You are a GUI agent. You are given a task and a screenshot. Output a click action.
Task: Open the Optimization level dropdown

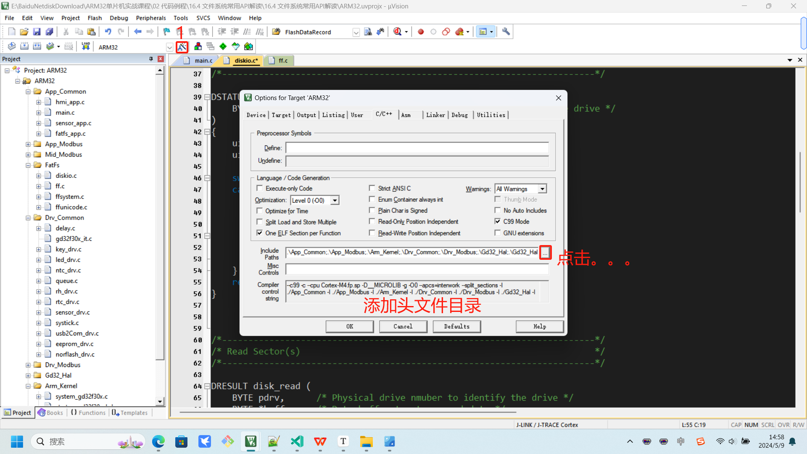point(335,201)
